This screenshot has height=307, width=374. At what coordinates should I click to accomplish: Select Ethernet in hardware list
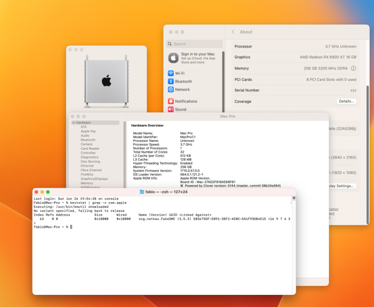coord(87,166)
